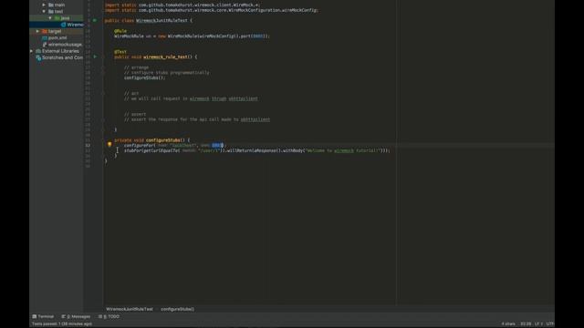Image resolution: width=584 pixels, height=328 pixels.
Task: Click the stubFor line in configureStubs
Action: [257, 150]
